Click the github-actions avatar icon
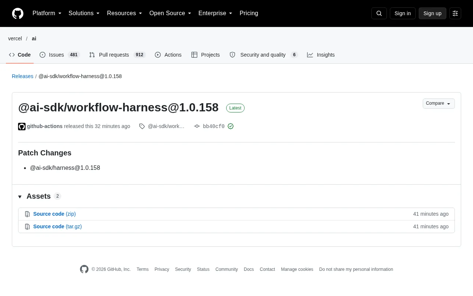473x296 pixels. 22,127
